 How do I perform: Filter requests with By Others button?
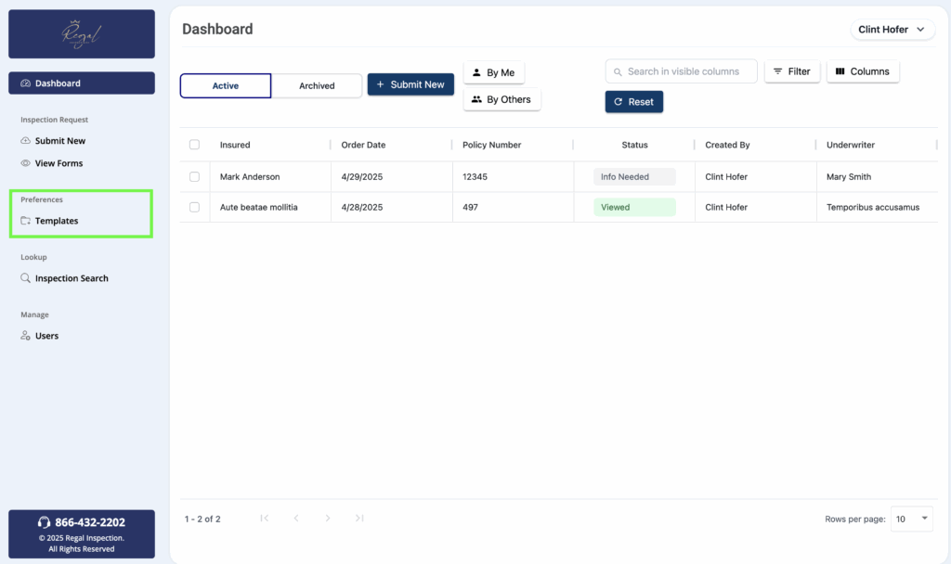[x=502, y=99]
